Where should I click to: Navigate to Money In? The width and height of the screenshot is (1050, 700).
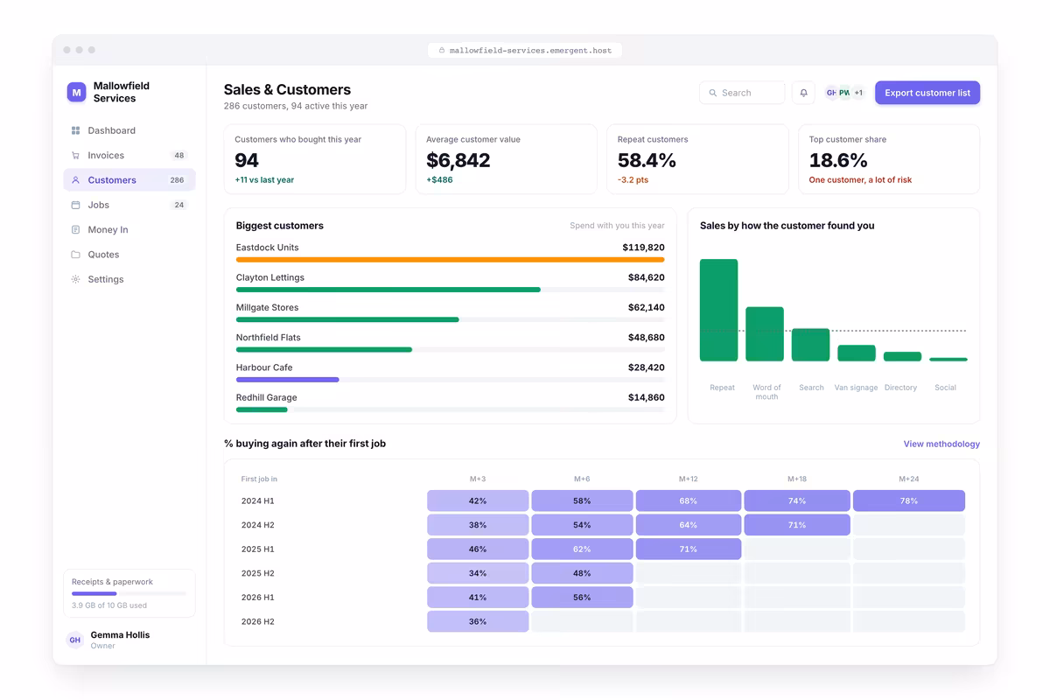point(129,230)
